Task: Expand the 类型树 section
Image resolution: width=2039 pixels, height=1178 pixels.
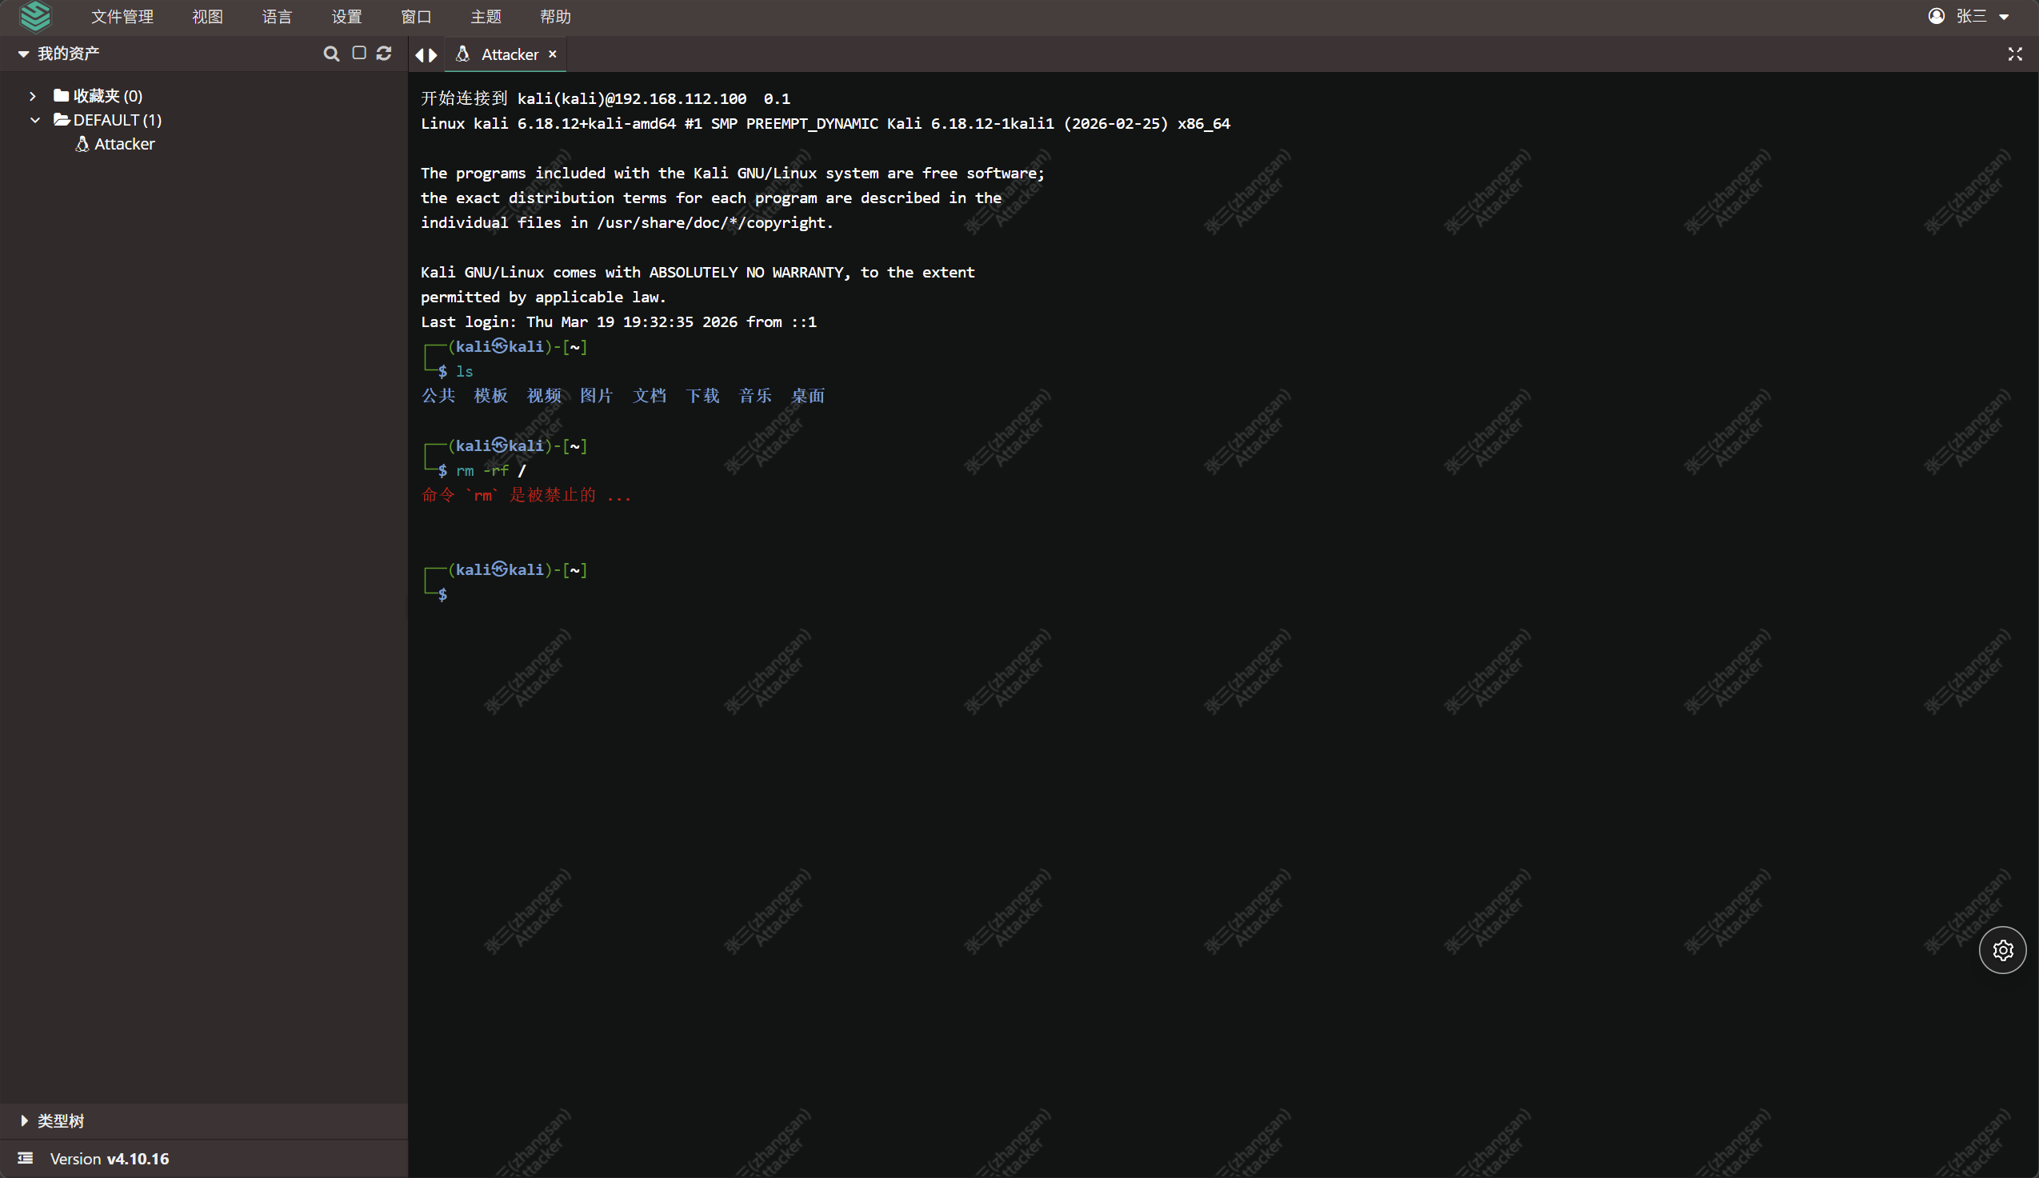Action: point(24,1120)
